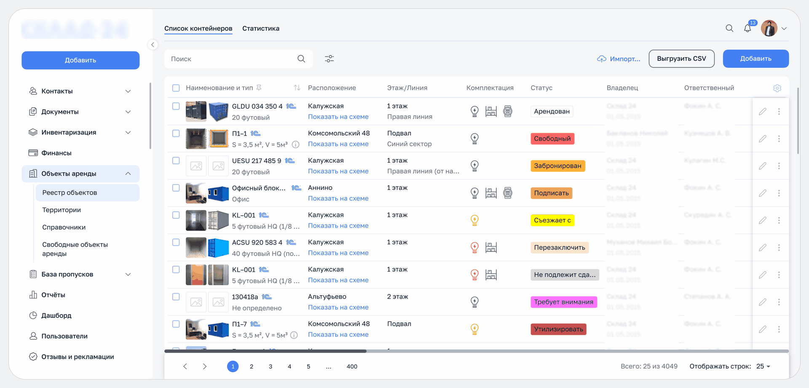Image resolution: width=809 pixels, height=388 pixels.
Task: Click the 1C icon next to KL-001
Action: click(x=264, y=215)
